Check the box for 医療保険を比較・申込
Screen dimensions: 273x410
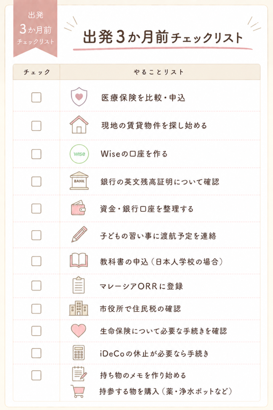[36, 97]
